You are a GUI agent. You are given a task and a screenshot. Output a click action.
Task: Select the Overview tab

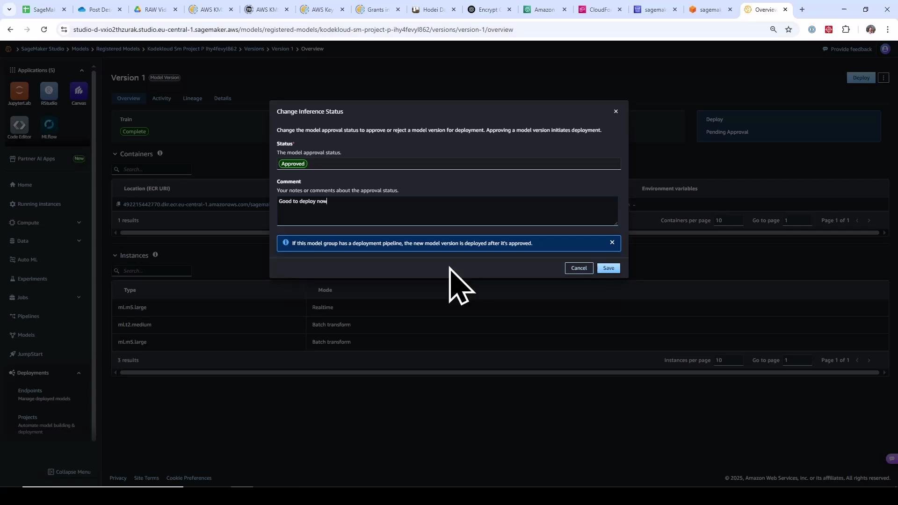(x=129, y=98)
